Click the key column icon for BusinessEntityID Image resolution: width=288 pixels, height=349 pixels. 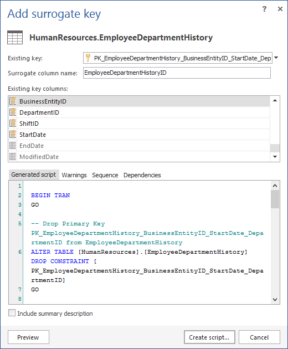click(x=13, y=101)
